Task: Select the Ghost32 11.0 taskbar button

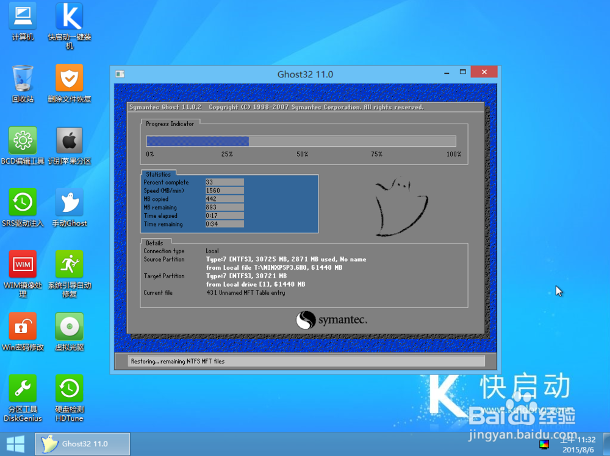Action: point(82,444)
